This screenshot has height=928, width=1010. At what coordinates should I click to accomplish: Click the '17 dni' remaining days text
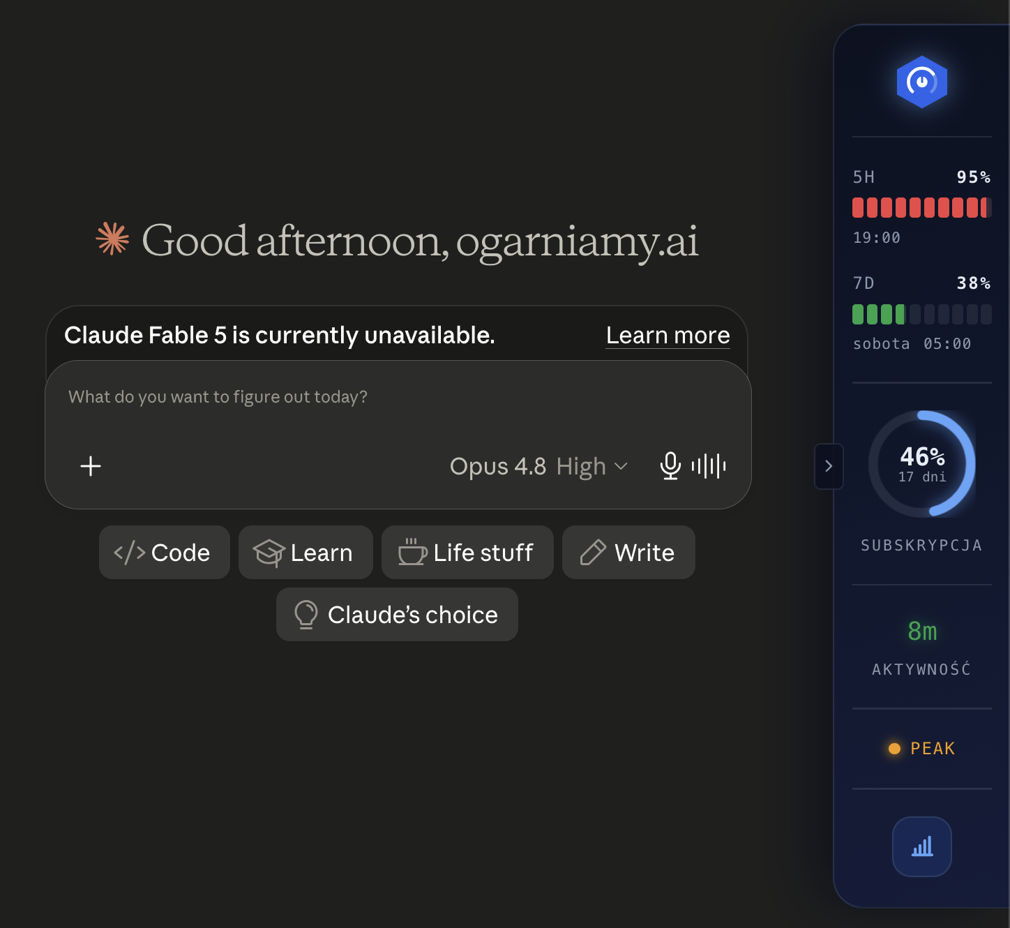tap(922, 477)
